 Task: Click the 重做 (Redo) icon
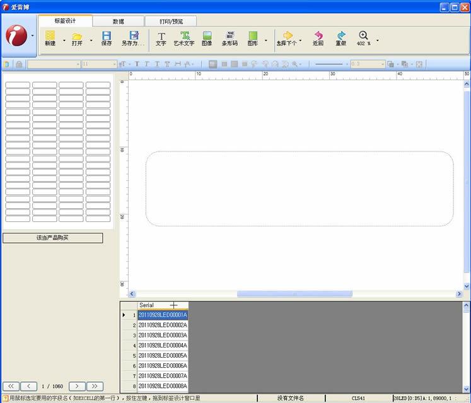pos(340,38)
